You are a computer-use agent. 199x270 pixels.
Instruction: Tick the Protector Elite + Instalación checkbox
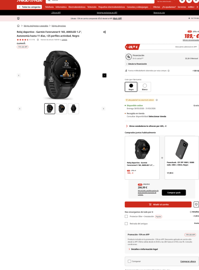(126, 216)
